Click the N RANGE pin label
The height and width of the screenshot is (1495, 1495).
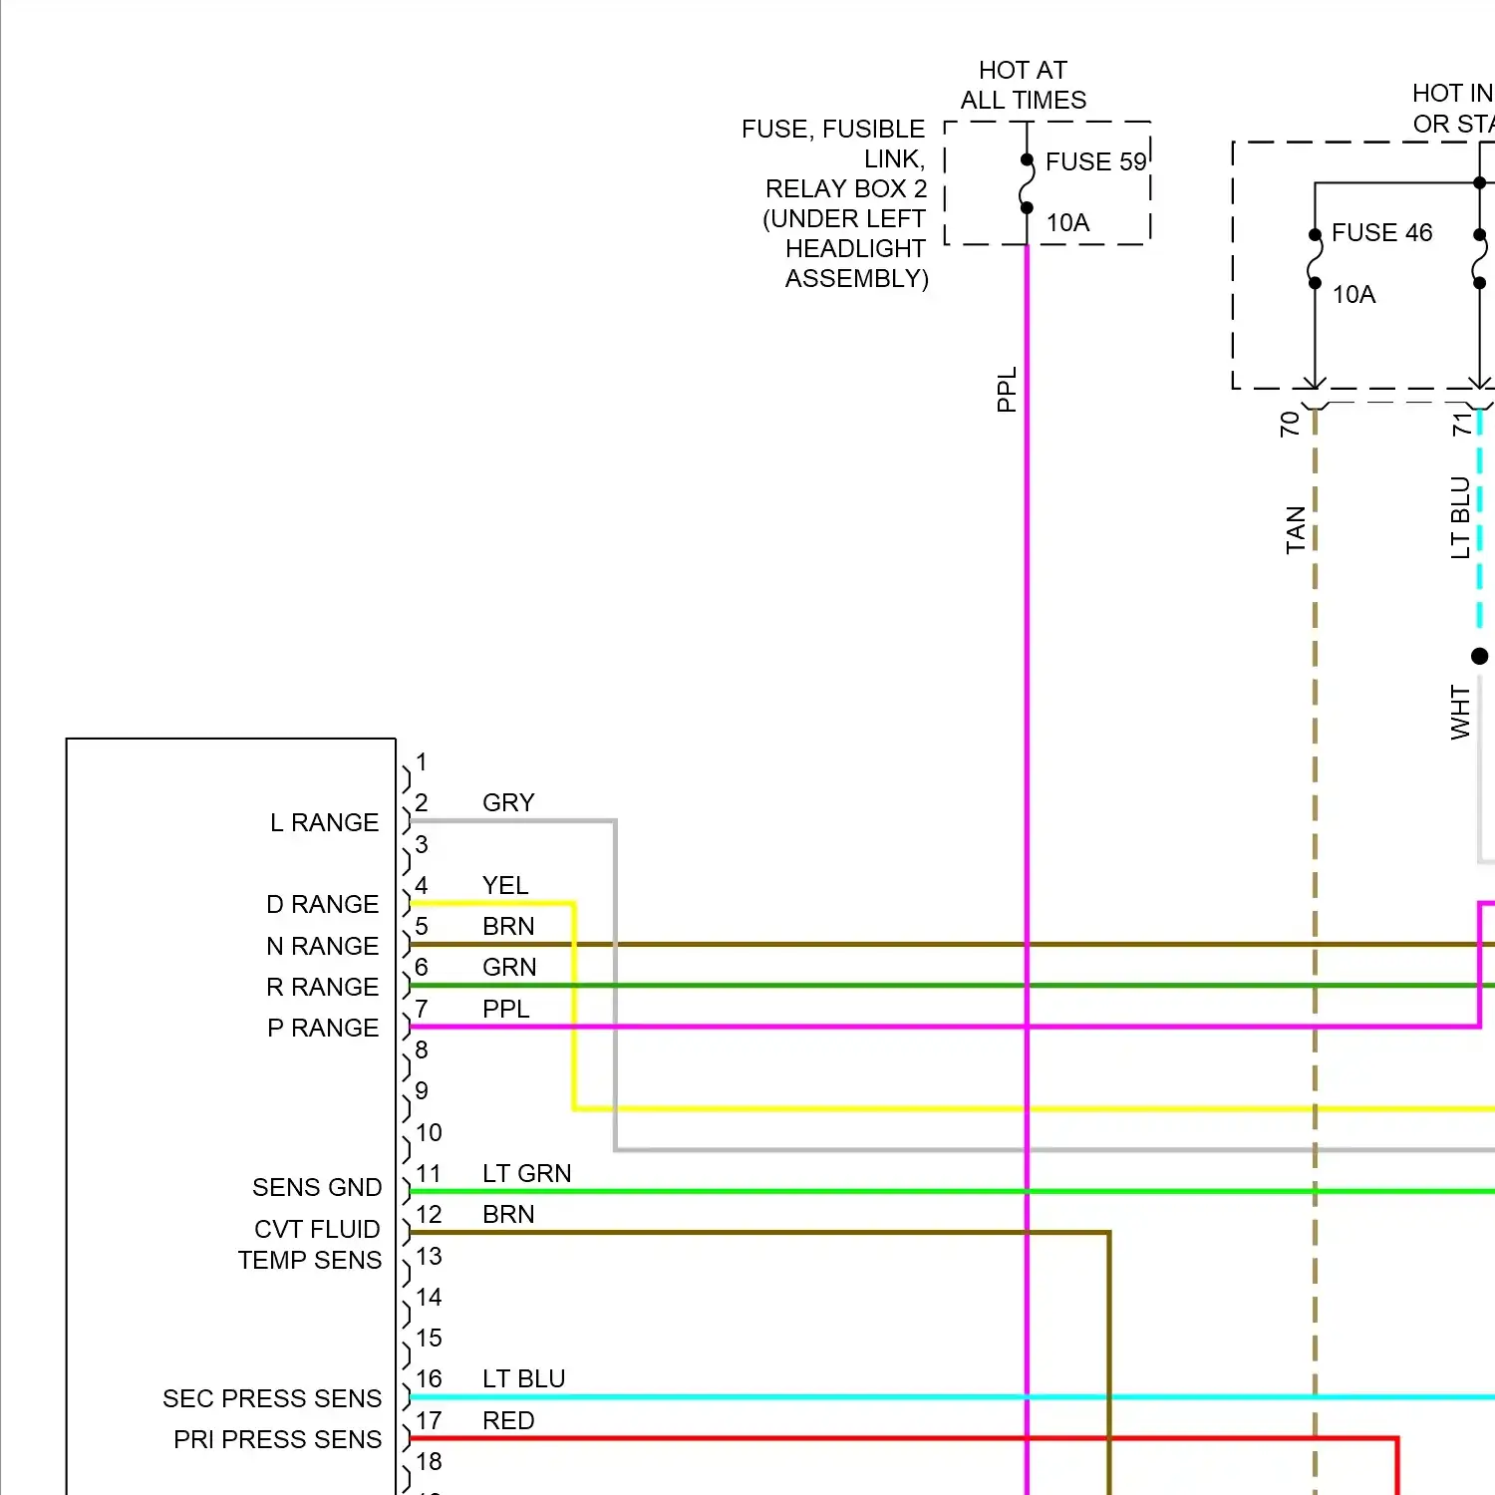(322, 946)
